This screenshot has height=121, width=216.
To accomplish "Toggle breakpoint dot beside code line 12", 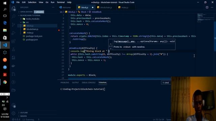I will [x=59, y=30].
